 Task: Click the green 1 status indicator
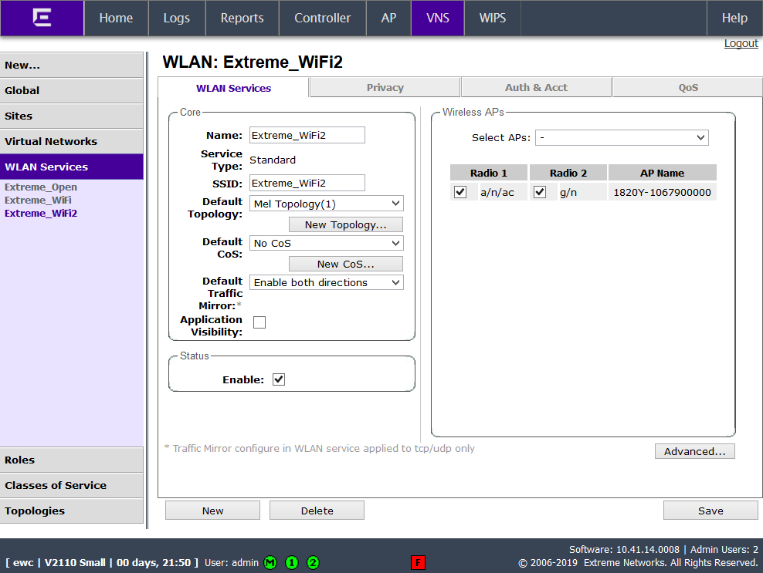[x=291, y=563]
